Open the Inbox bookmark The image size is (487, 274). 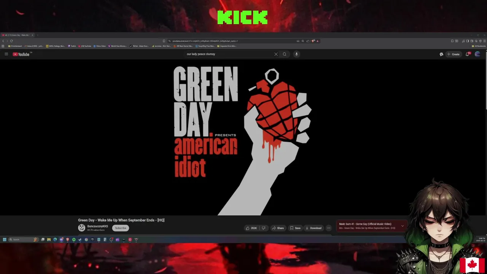click(x=33, y=46)
